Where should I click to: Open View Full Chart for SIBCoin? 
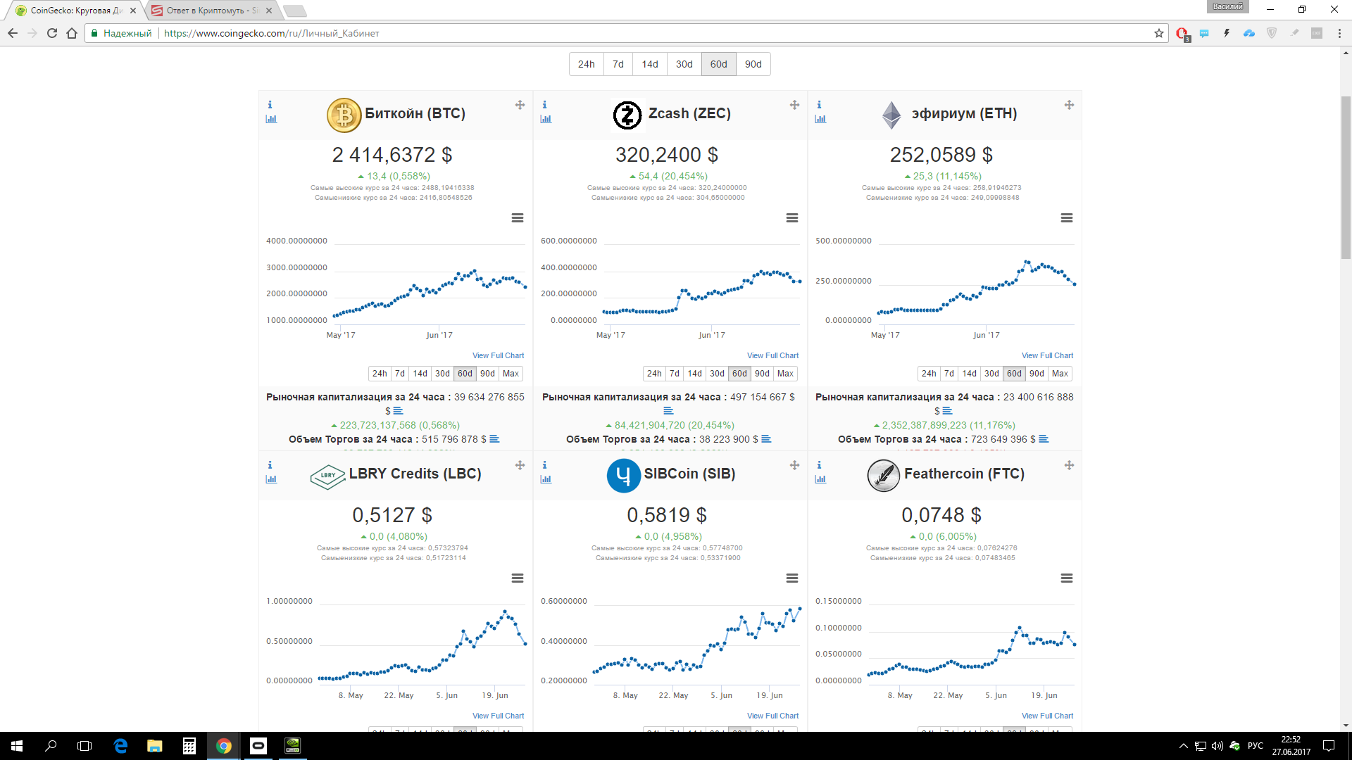pos(772,716)
